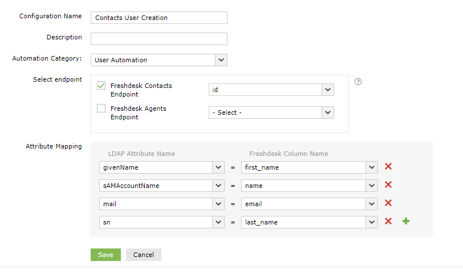
Task: Open the Agents endpoint Select dropdown
Action: tap(327, 113)
